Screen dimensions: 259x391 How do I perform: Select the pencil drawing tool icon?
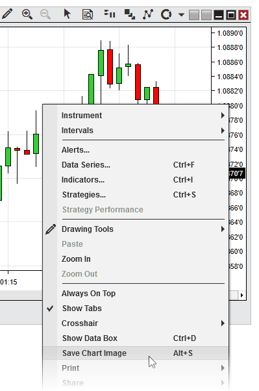[x=7, y=14]
